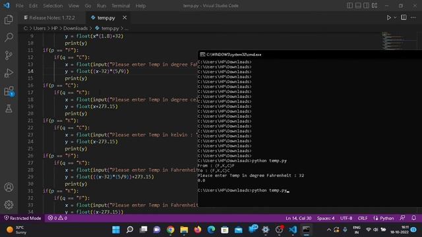Open the Terminal menu

pyautogui.click(x=121, y=6)
